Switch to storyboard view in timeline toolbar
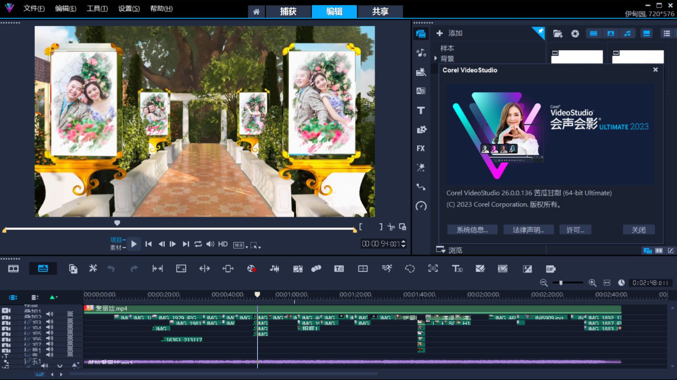The width and height of the screenshot is (677, 380). pos(13,268)
